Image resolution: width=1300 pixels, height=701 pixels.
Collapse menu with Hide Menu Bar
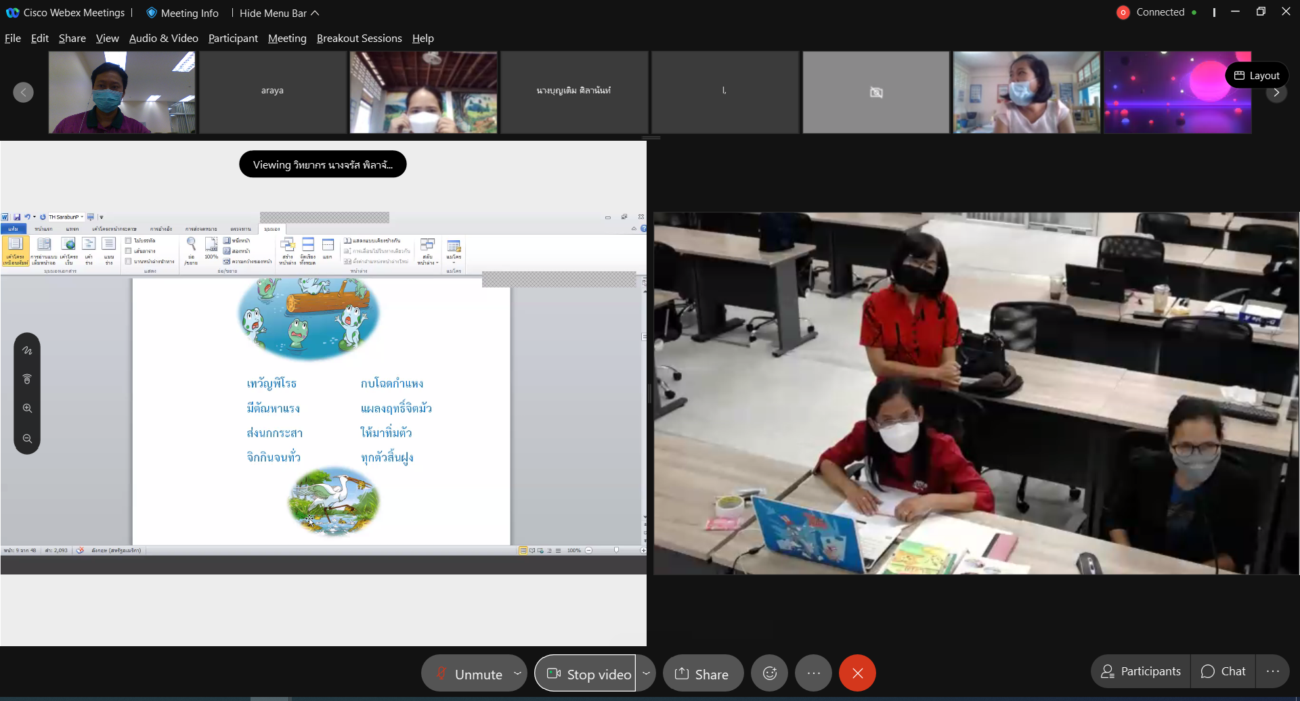tap(278, 13)
